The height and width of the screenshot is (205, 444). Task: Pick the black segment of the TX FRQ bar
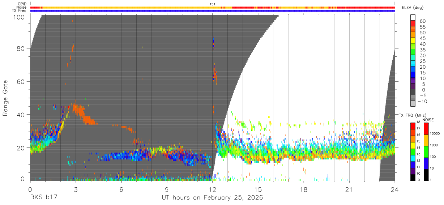(413, 178)
